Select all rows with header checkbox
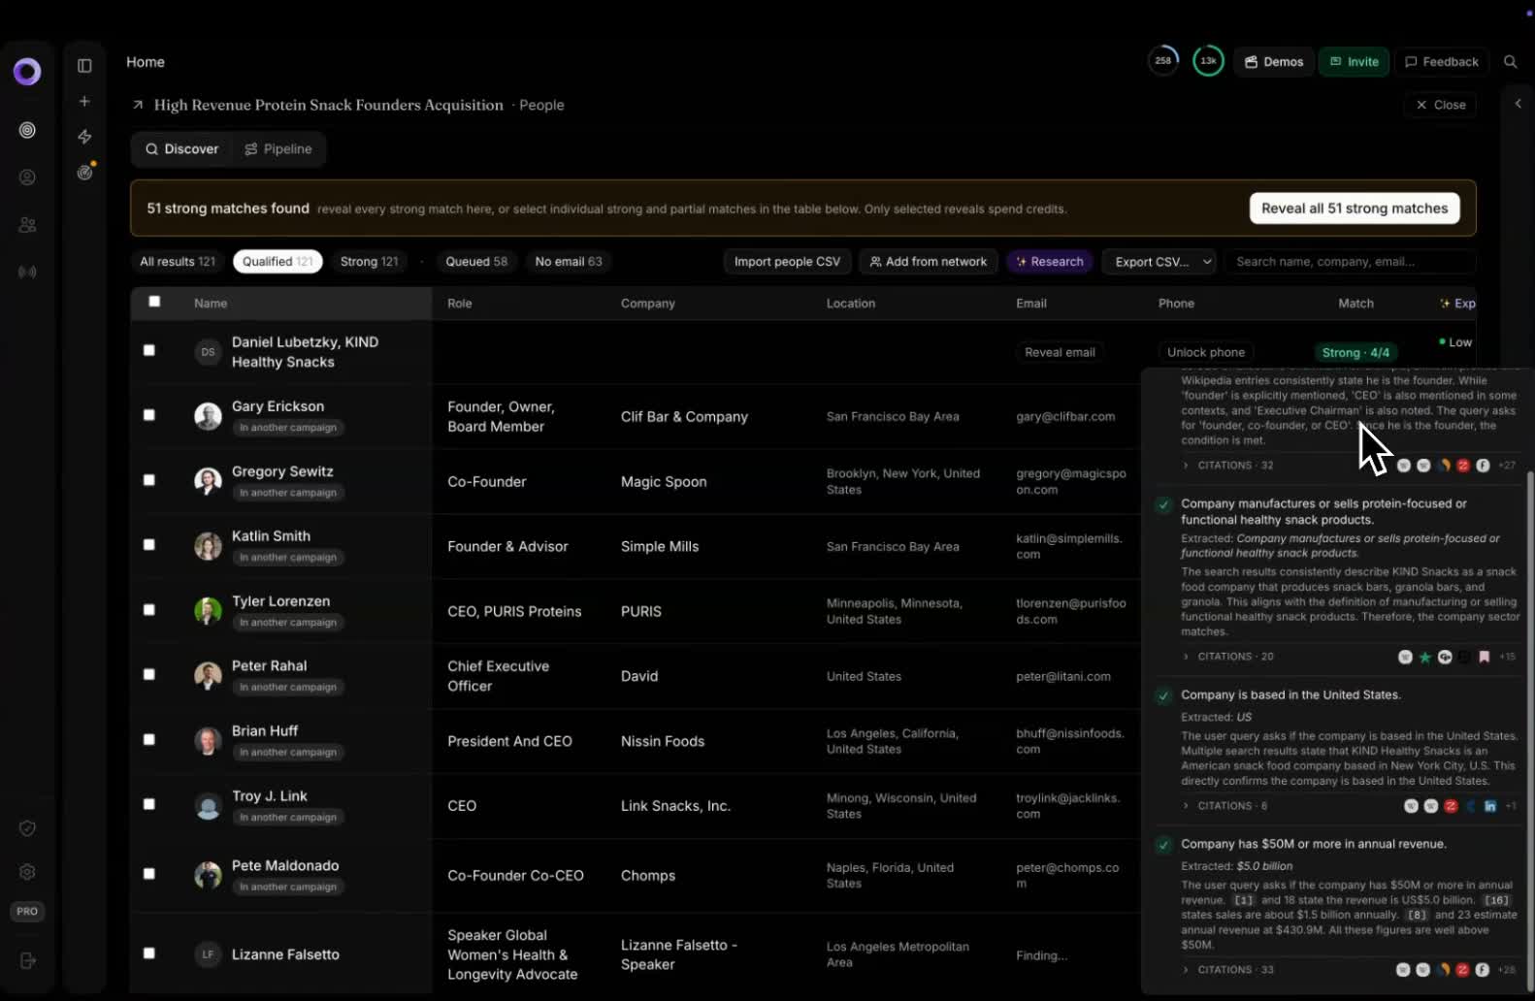The height and width of the screenshot is (1001, 1535). [x=154, y=302]
